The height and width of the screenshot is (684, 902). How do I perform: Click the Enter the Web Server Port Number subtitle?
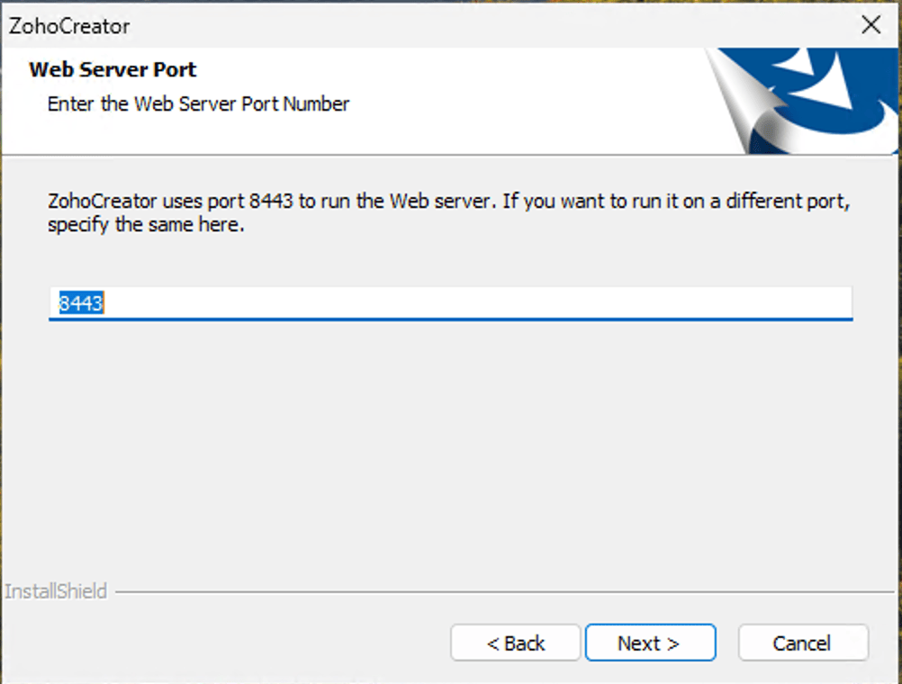tap(198, 103)
